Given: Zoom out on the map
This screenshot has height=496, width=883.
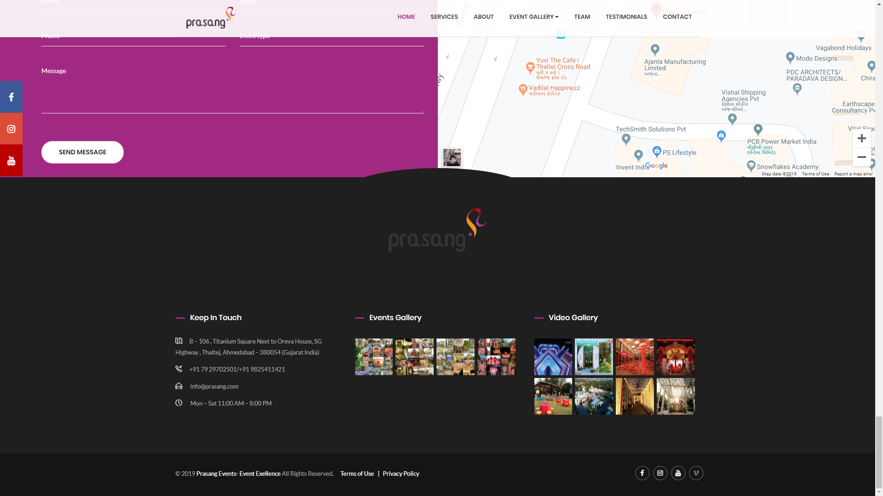Looking at the screenshot, I should 862,157.
